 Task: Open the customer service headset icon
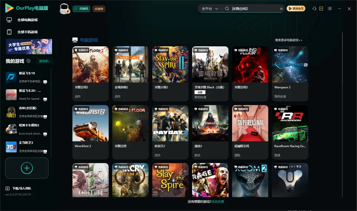[x=314, y=9]
